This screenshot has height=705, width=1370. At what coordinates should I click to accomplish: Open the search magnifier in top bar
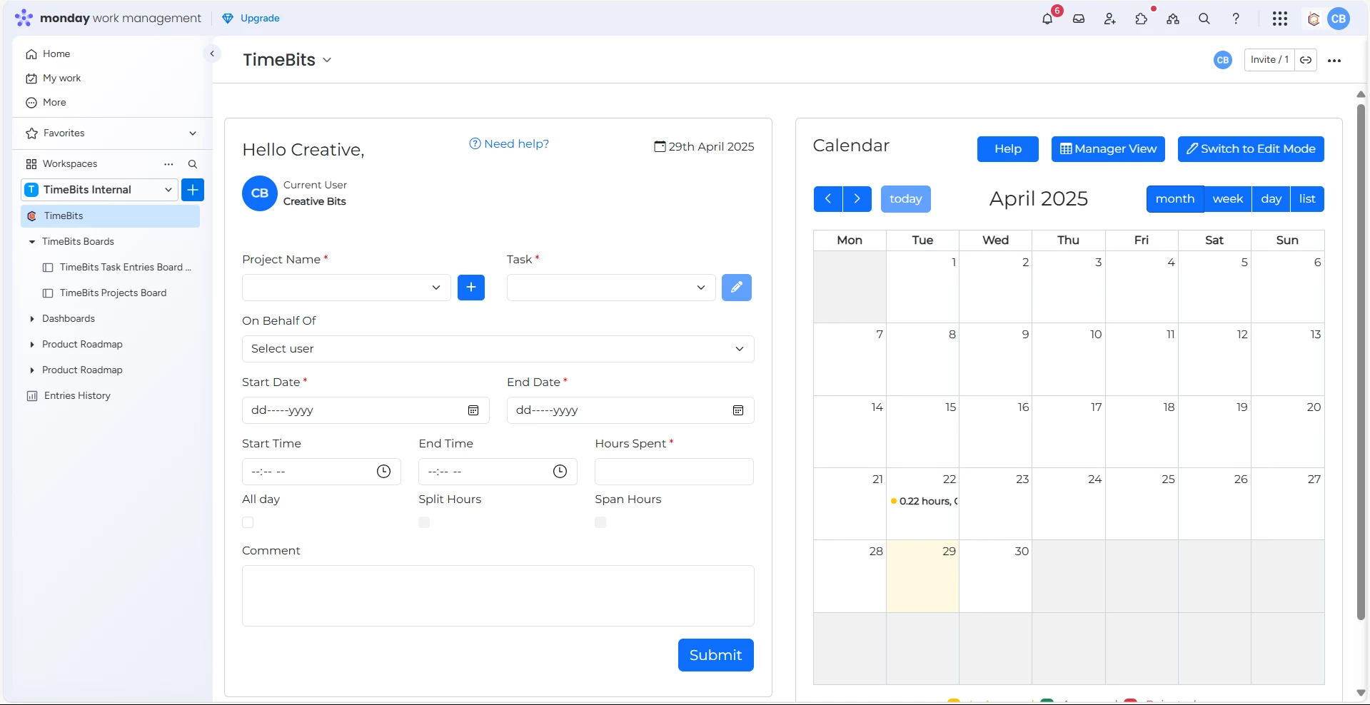(1204, 19)
